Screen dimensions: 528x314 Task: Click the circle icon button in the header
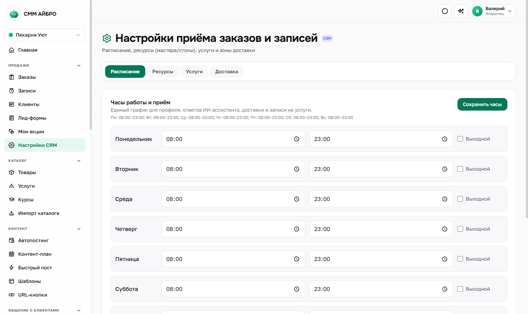tap(445, 11)
